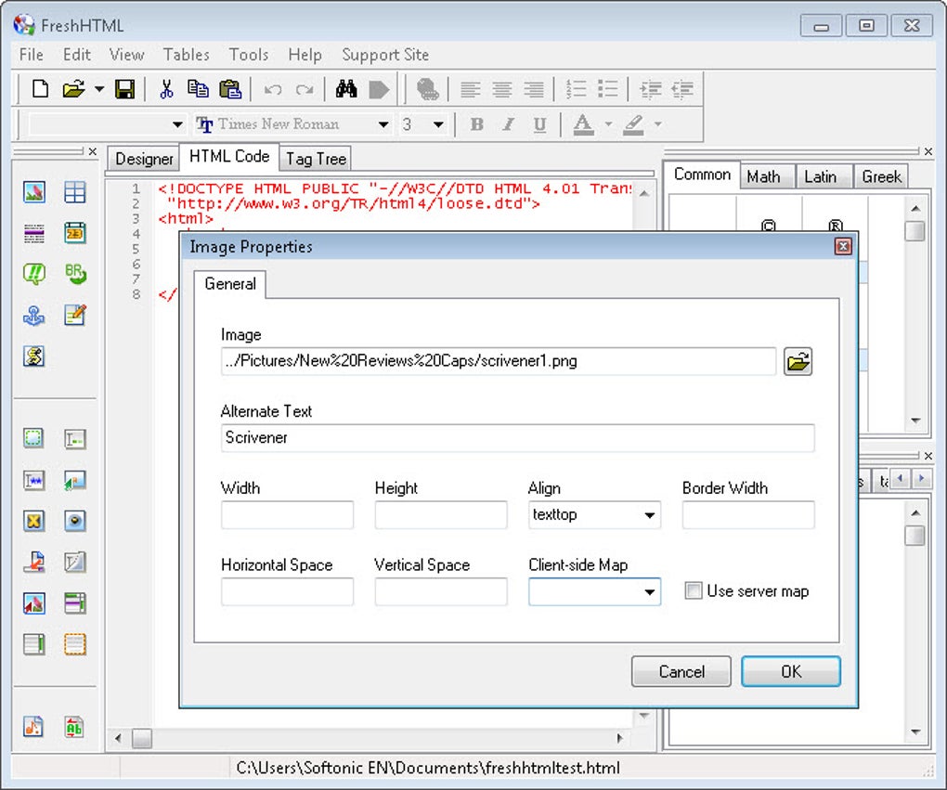The width and height of the screenshot is (947, 790).
Task: Create a new document from the toolbar
Action: [40, 89]
